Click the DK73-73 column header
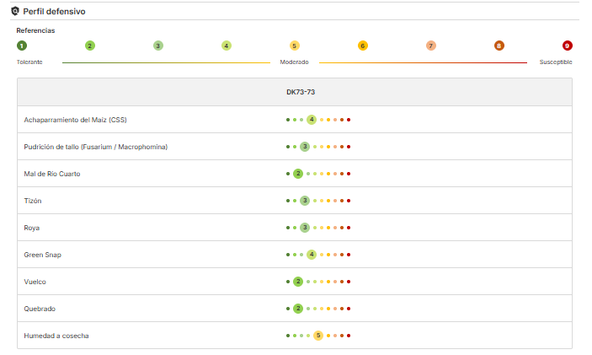Screen dimensions: 592x355 point(301,92)
